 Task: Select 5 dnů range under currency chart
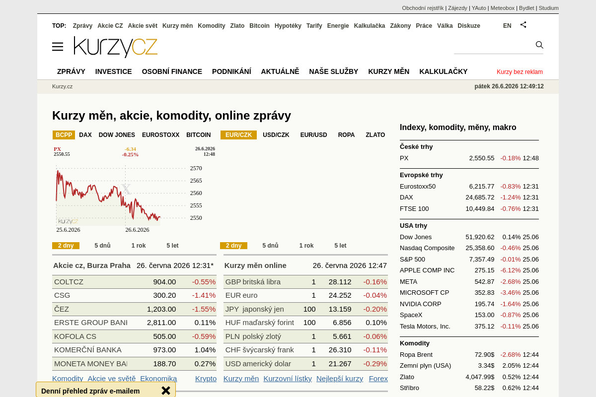click(x=271, y=246)
